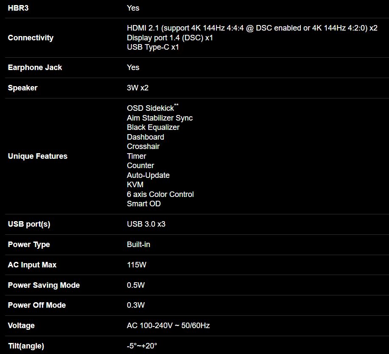Click the USB 3.0 x3 value

tap(146, 224)
